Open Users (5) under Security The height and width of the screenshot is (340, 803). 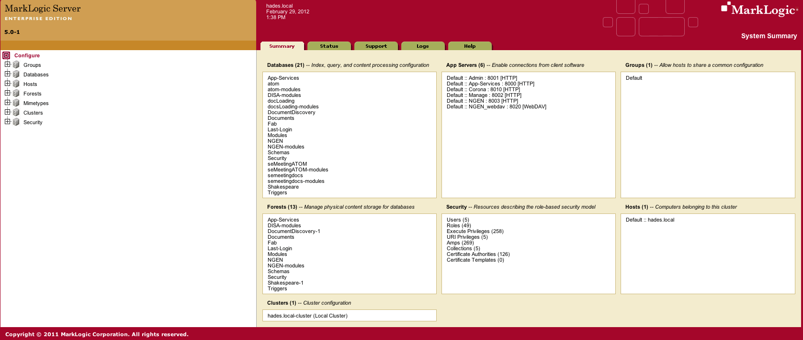458,220
